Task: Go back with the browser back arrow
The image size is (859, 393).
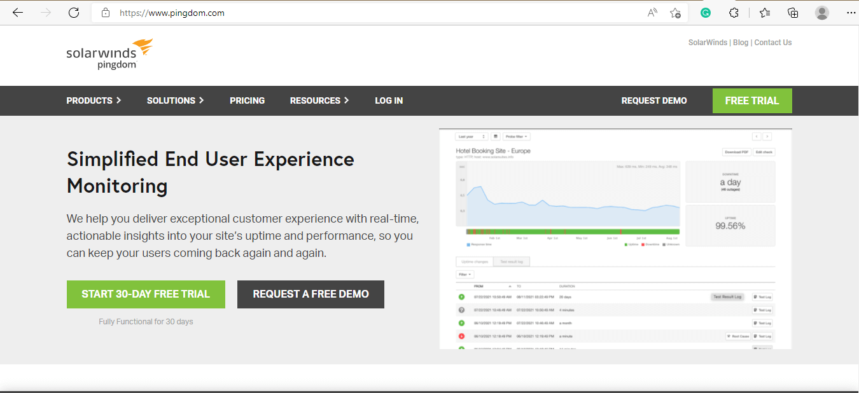Action: tap(18, 13)
